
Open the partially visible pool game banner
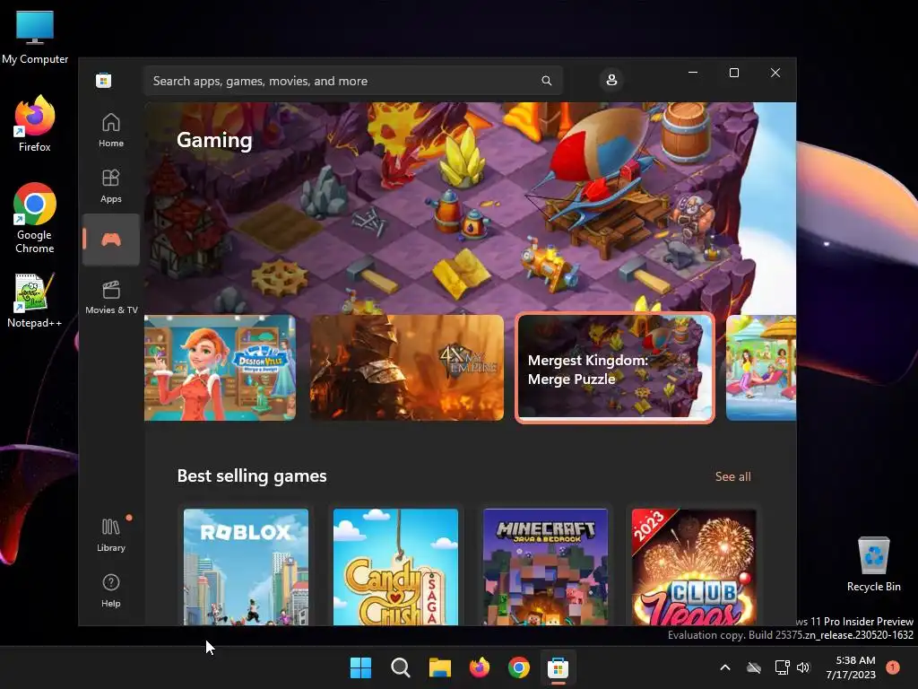coord(761,367)
